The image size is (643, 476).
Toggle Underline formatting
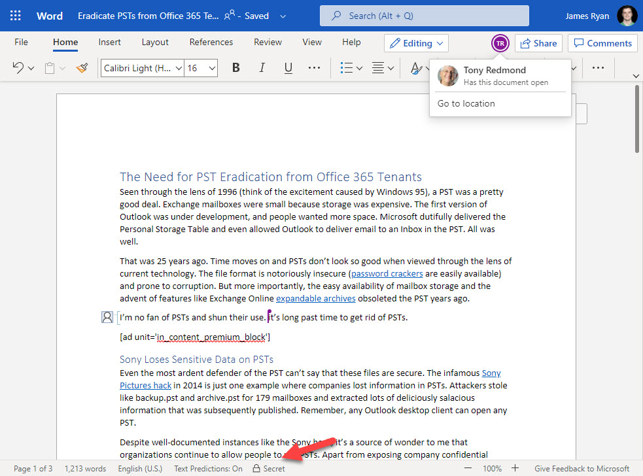point(288,67)
